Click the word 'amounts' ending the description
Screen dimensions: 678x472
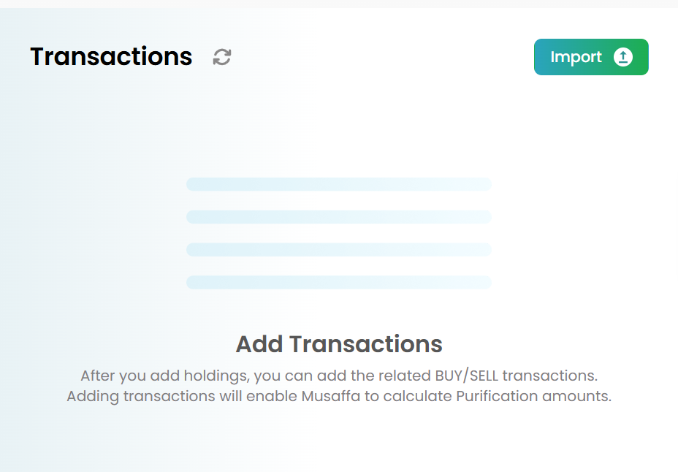point(576,396)
